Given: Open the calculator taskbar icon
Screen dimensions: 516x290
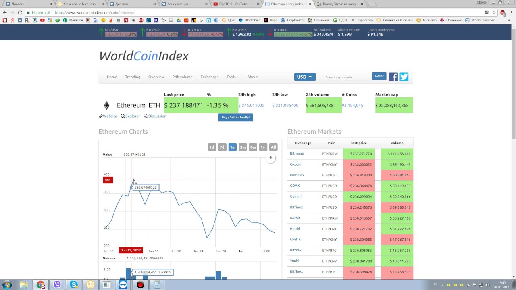Looking at the screenshot, I should 157,285.
